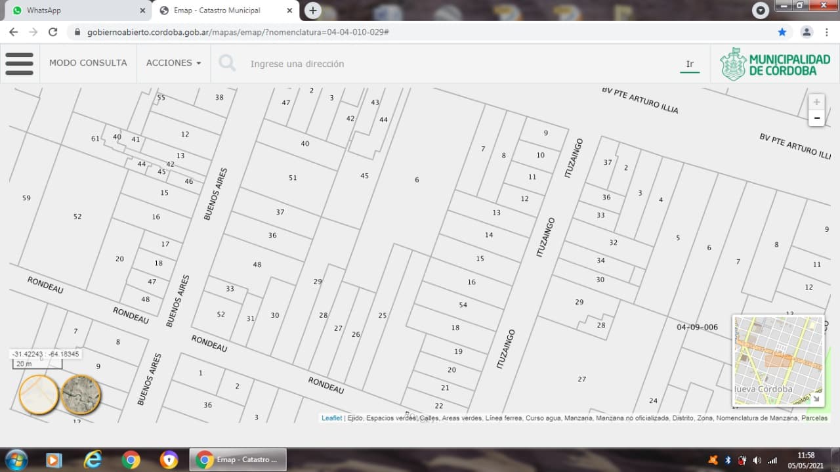
Task: Reload the page in the browser
Action: (x=53, y=32)
